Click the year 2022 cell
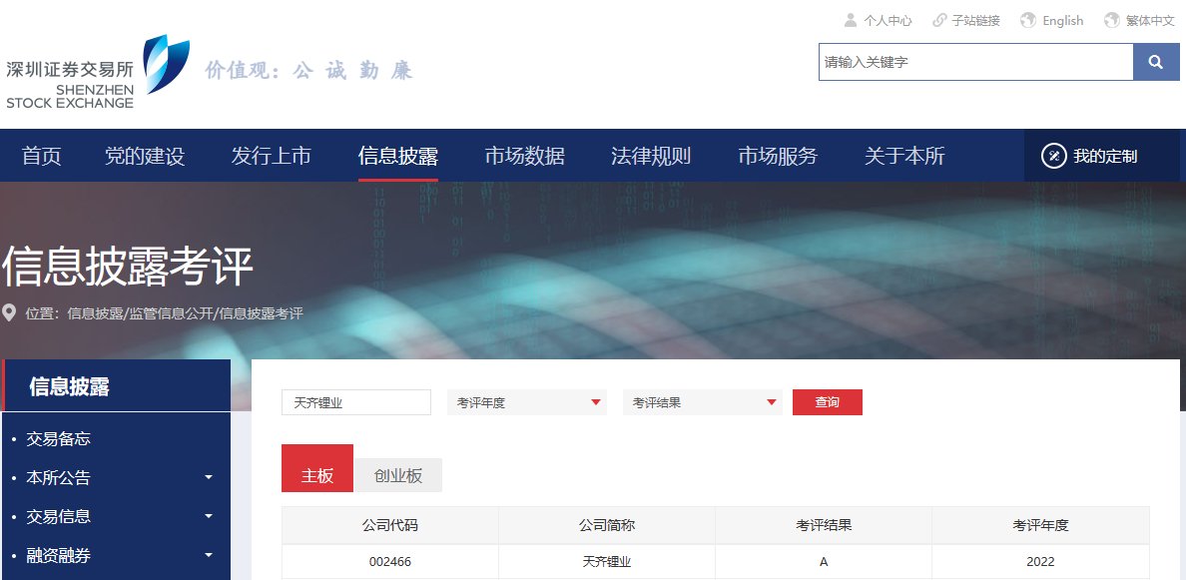Image resolution: width=1186 pixels, height=580 pixels. point(1041,562)
